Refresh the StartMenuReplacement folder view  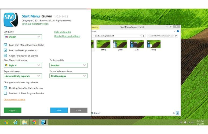[x=143, y=36]
